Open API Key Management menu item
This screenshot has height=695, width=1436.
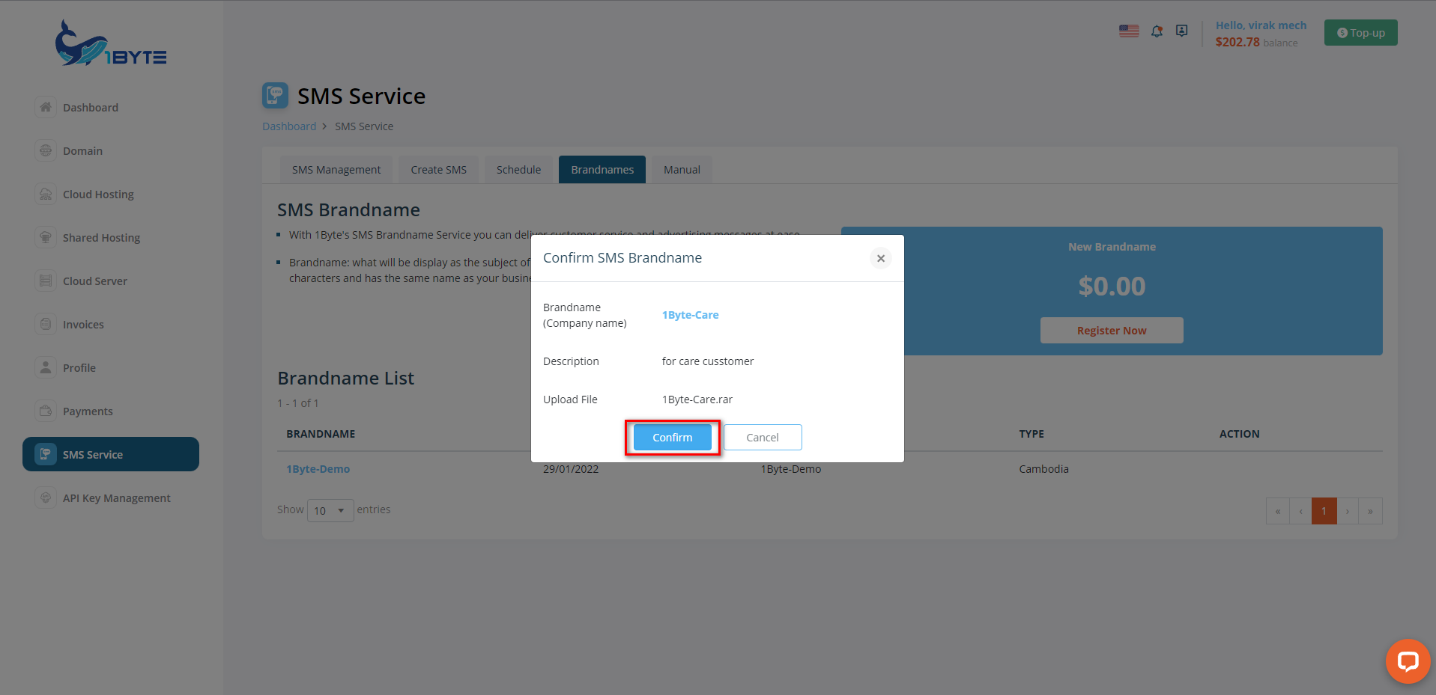pos(116,498)
